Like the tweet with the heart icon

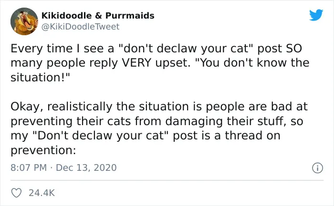click(x=16, y=193)
